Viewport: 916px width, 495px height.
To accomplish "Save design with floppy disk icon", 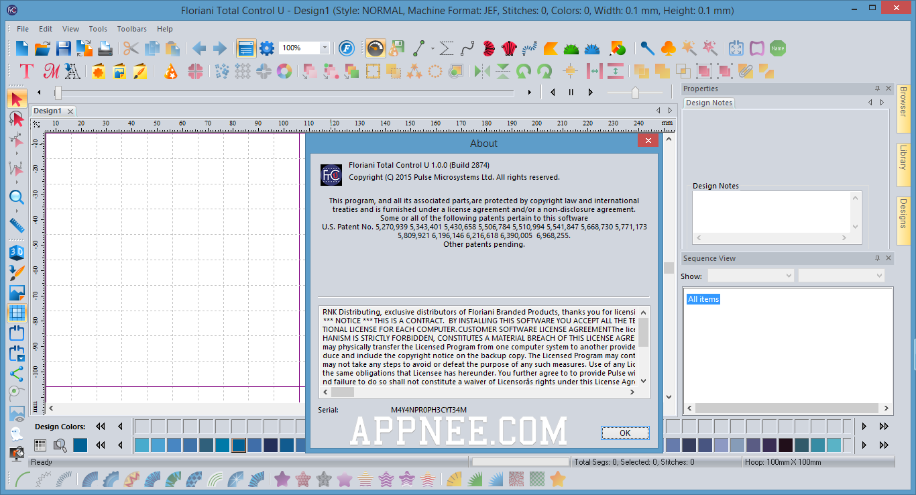I will coord(64,48).
